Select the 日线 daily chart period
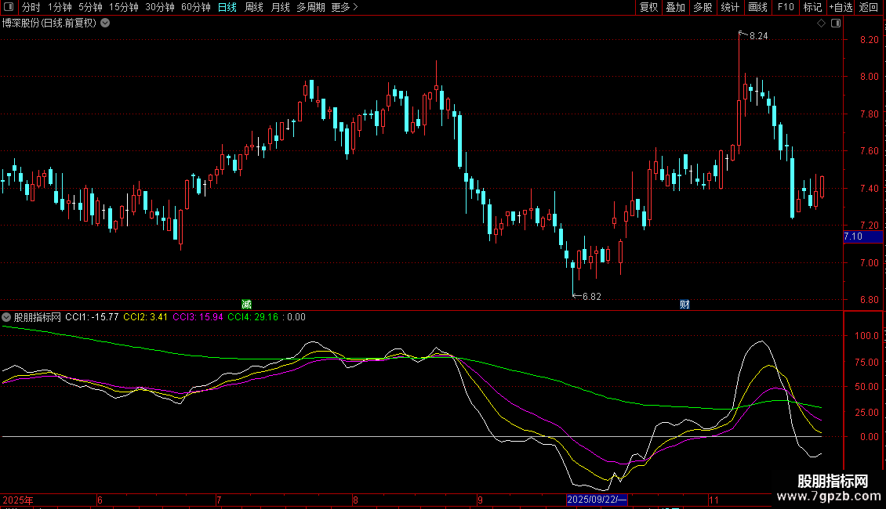Screen dimensions: 886x509 click(227, 8)
